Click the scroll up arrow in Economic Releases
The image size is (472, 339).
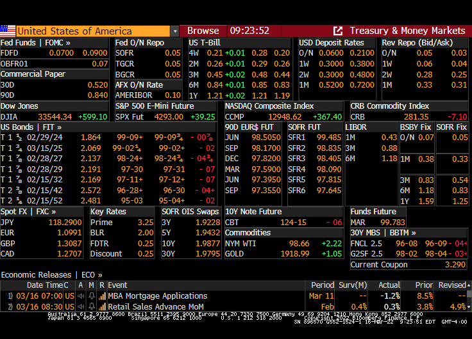pos(469,285)
